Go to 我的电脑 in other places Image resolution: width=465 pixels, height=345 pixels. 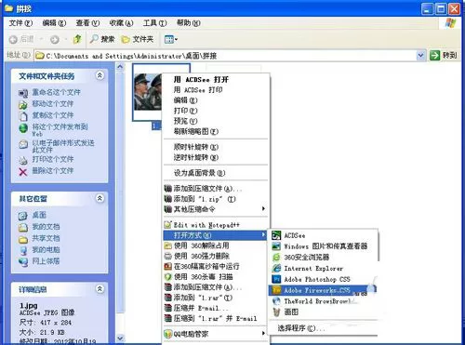46,249
